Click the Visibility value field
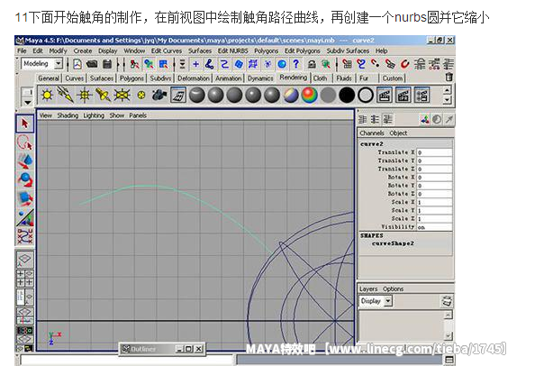 click(x=434, y=227)
